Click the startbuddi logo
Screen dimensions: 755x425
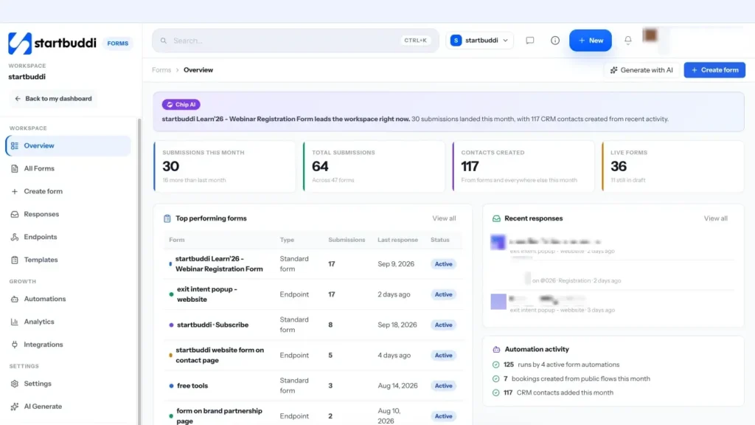[52, 44]
